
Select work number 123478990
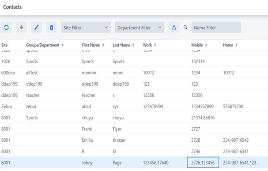(x=153, y=106)
